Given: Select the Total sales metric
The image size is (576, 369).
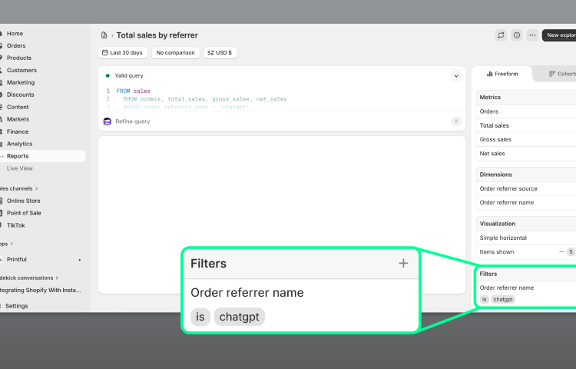Looking at the screenshot, I should (x=495, y=125).
